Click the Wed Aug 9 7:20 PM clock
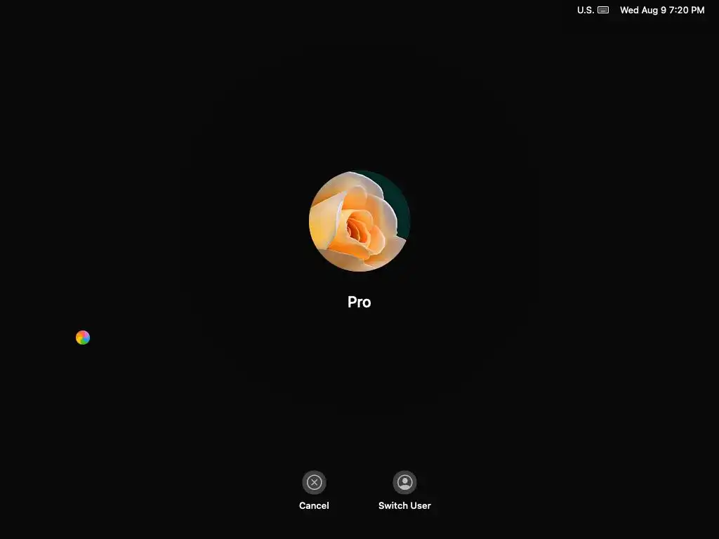The height and width of the screenshot is (539, 719). 662,10
